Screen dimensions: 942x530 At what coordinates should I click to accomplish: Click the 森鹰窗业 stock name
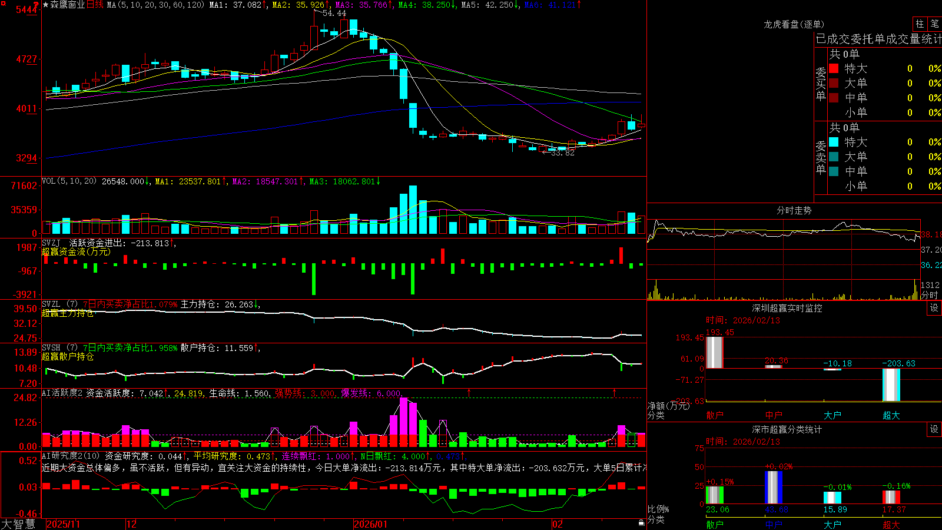[68, 5]
